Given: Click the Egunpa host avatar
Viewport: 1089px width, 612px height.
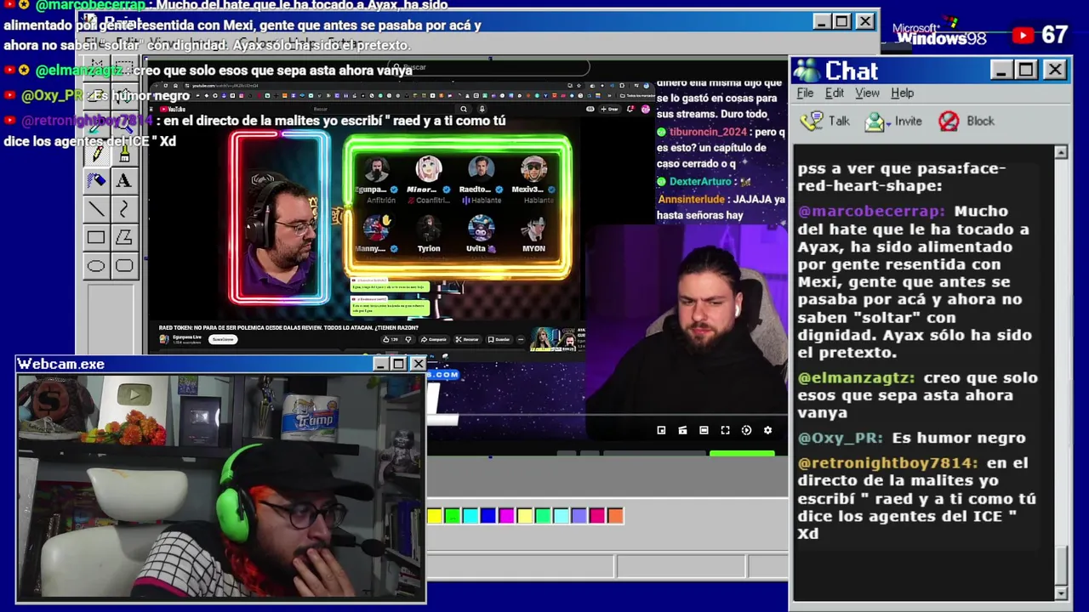Looking at the screenshot, I should coord(376,168).
